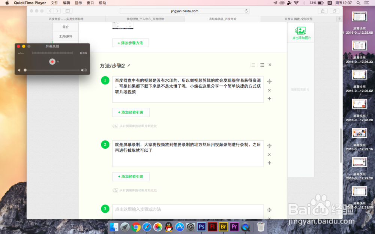Show all tabs via Safari's tab overview control
This screenshot has height=234, width=375.
(x=334, y=11)
